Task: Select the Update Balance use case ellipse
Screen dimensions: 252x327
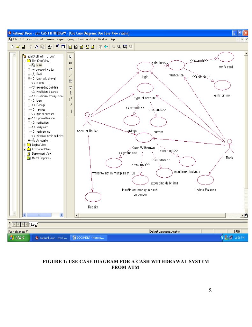Action: click(205, 180)
